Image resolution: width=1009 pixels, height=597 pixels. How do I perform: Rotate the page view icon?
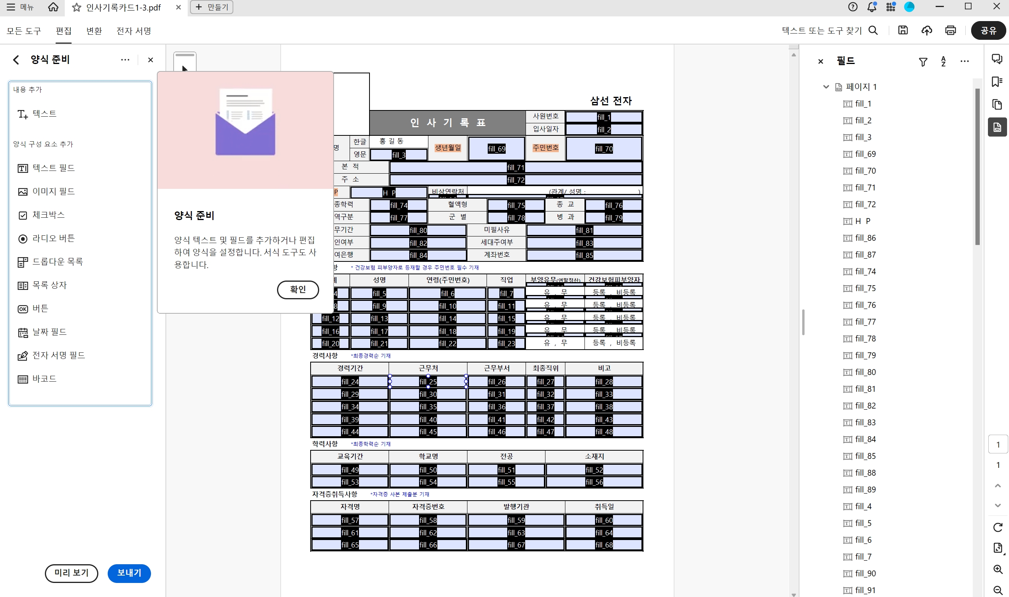pos(997,527)
